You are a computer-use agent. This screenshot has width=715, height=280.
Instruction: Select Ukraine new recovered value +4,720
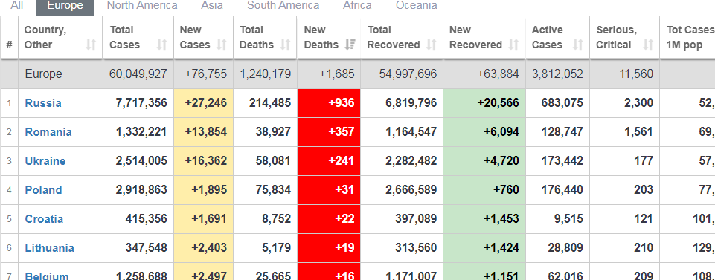pyautogui.click(x=501, y=161)
